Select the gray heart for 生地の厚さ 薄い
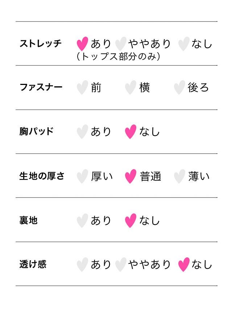This screenshot has height=310, width=232. click(x=179, y=176)
